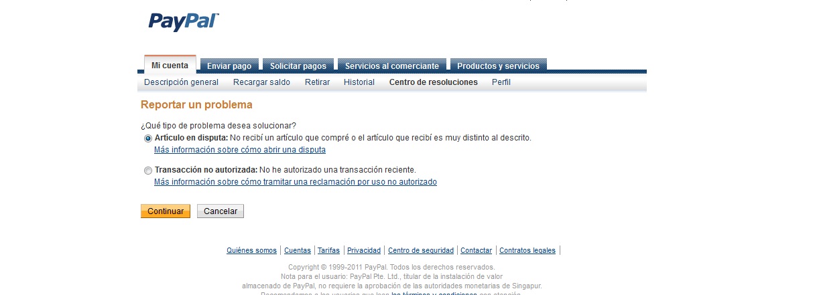Open Contratos legales footer link

tap(527, 251)
